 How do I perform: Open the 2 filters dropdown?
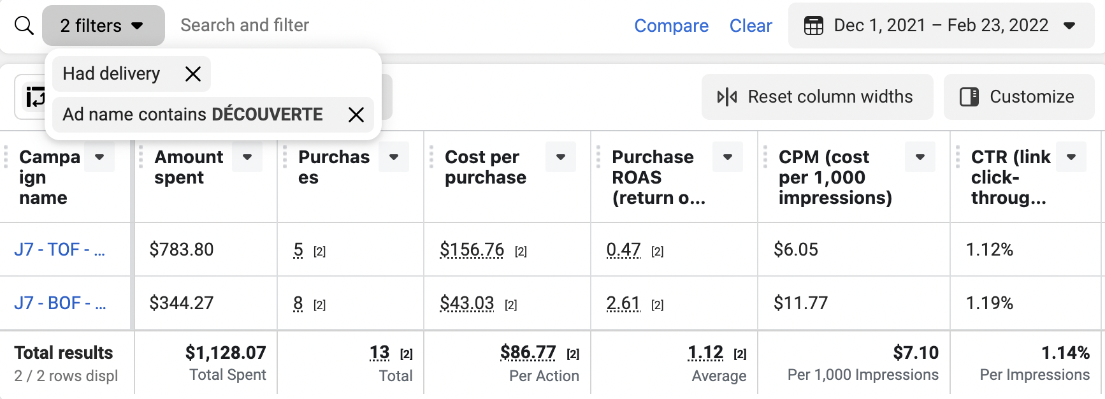(103, 25)
